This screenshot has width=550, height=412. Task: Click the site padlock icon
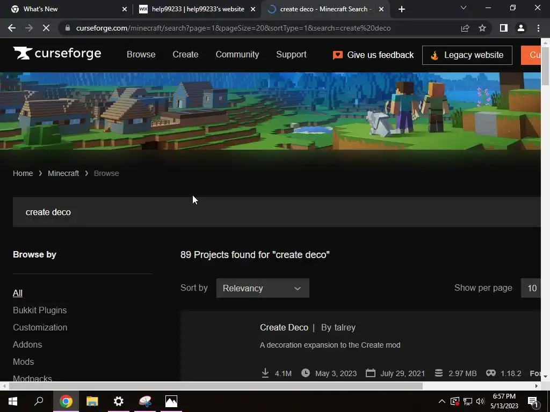(68, 28)
